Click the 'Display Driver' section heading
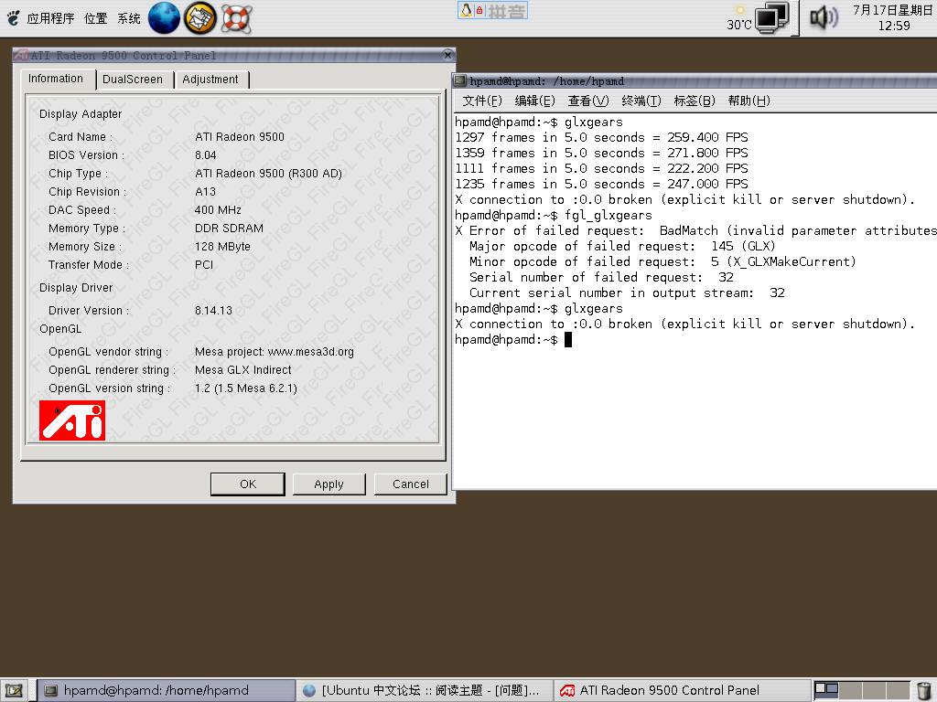The width and height of the screenshot is (937, 702). pyautogui.click(x=76, y=288)
